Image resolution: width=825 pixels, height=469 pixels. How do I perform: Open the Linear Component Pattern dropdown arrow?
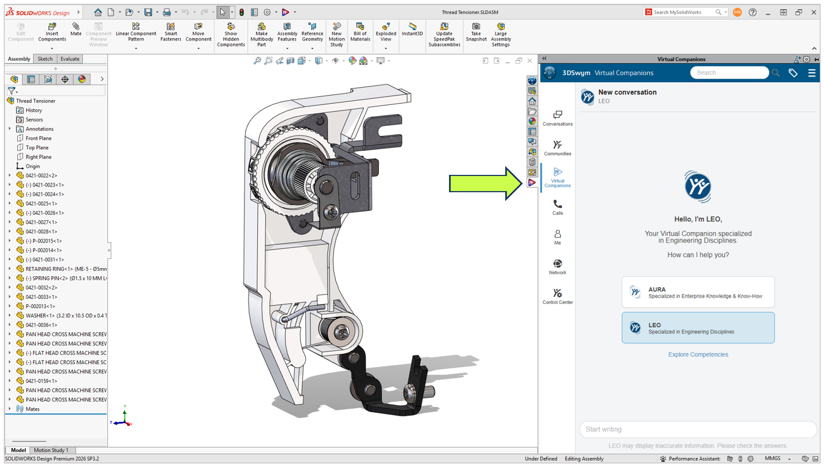(136, 48)
